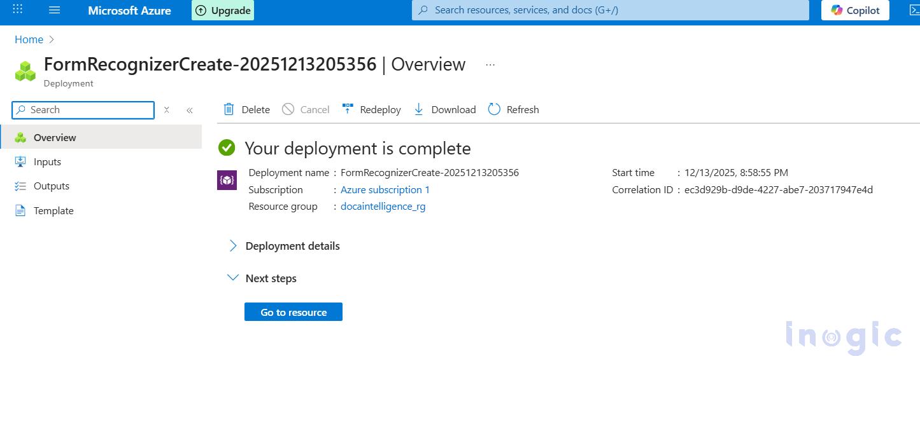The width and height of the screenshot is (920, 422).
Task: Clear the sidebar search field
Action: 166,110
